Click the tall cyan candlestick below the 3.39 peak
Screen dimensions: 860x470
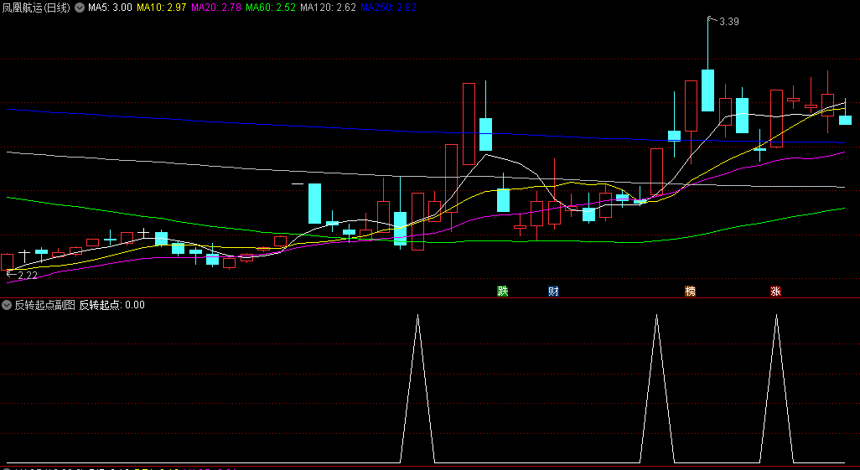pos(708,90)
